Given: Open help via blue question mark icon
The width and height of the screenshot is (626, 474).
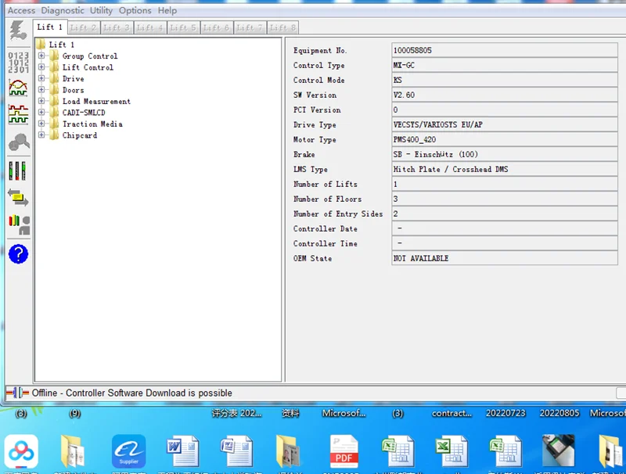Looking at the screenshot, I should click(18, 253).
